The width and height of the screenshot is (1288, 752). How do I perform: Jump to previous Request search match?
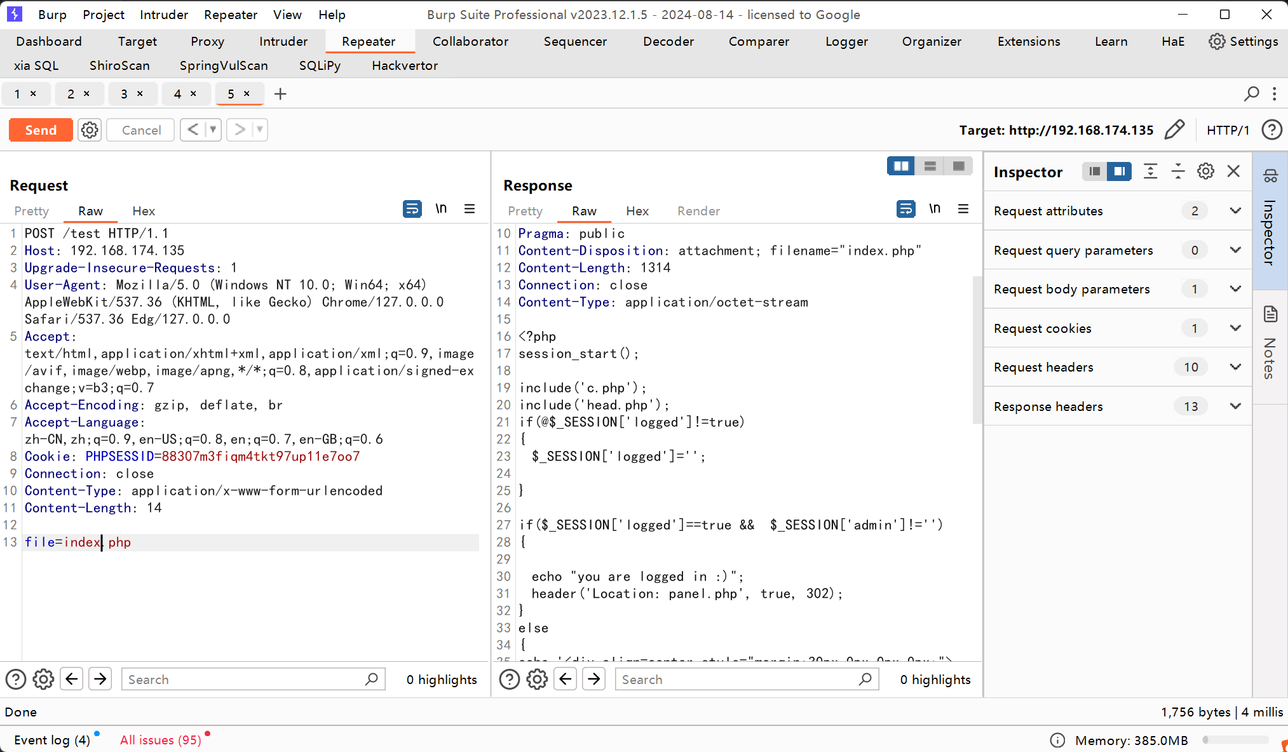point(72,679)
